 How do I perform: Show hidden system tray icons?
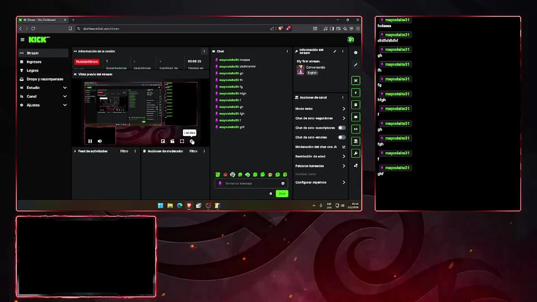[x=314, y=206]
